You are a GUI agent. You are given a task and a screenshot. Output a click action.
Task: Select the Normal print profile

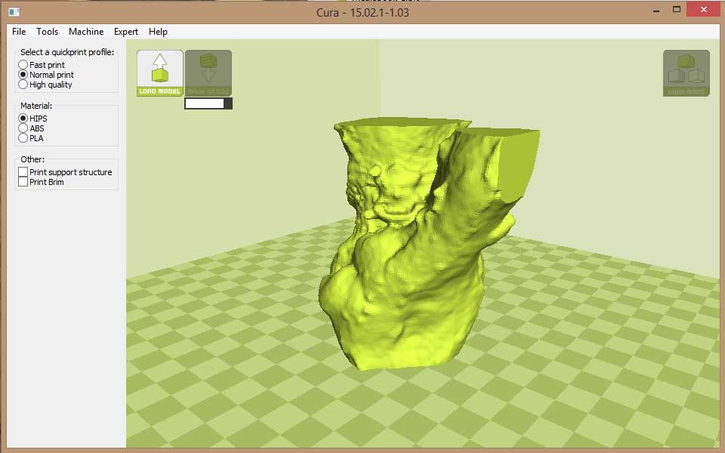(x=23, y=75)
